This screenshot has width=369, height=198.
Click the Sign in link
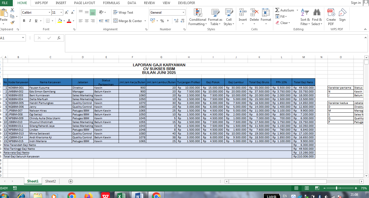[356, 3]
